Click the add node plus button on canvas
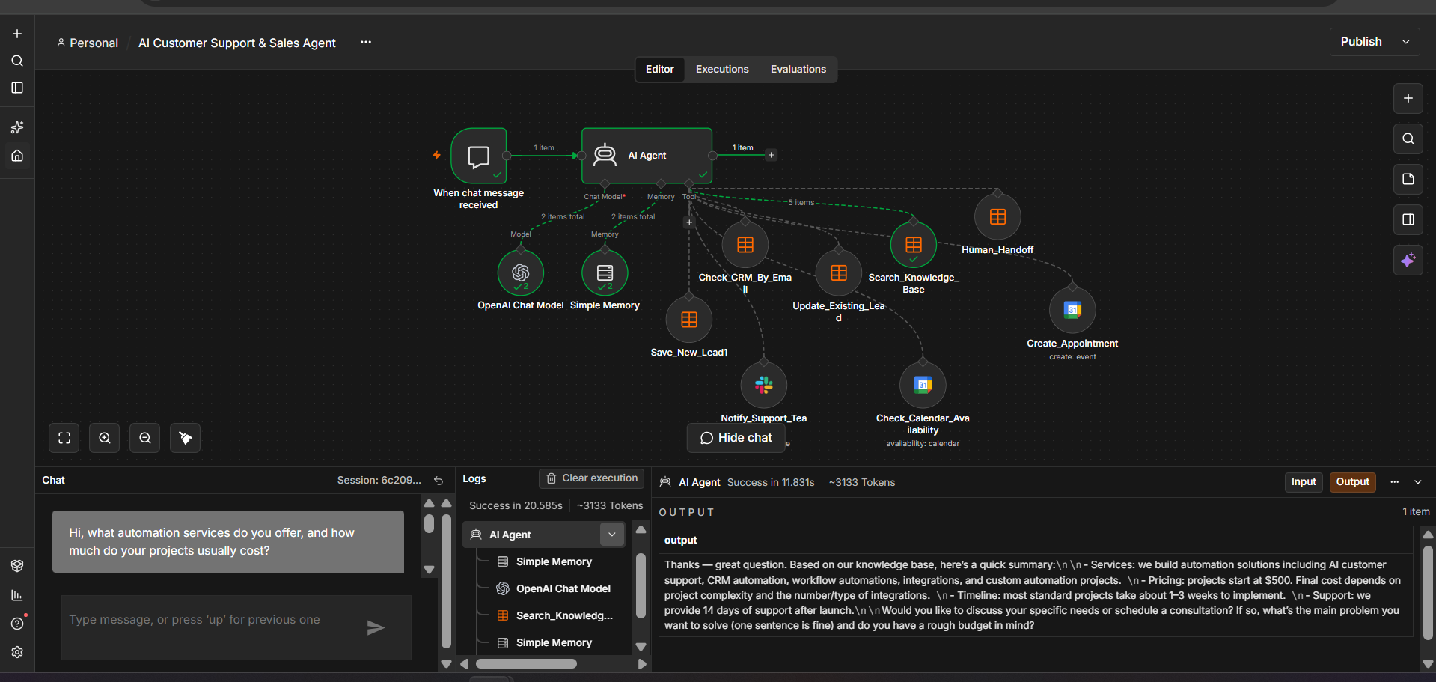 (1408, 98)
